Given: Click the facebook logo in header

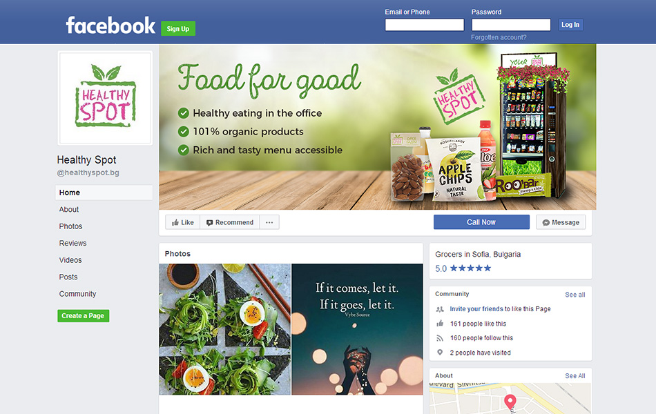Looking at the screenshot, I should point(110,26).
